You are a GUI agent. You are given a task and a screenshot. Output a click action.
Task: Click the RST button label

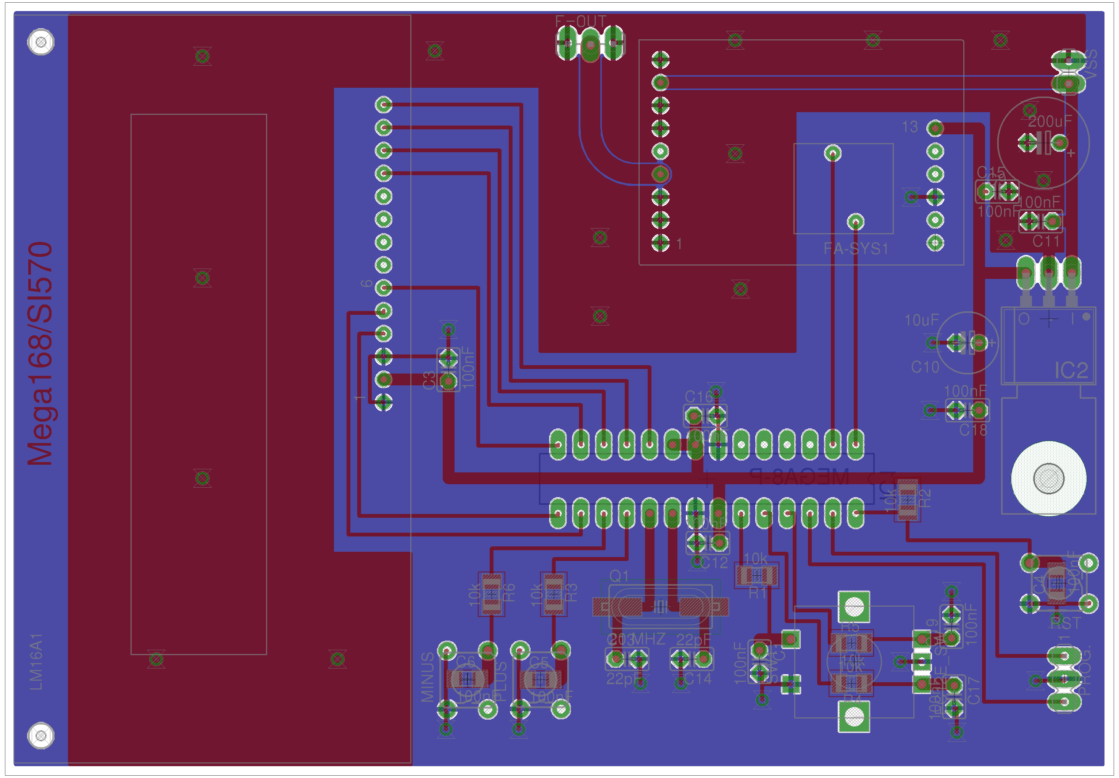[1066, 623]
